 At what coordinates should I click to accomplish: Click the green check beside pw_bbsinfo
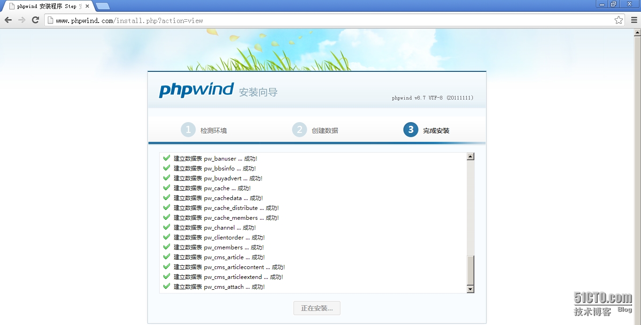(167, 168)
